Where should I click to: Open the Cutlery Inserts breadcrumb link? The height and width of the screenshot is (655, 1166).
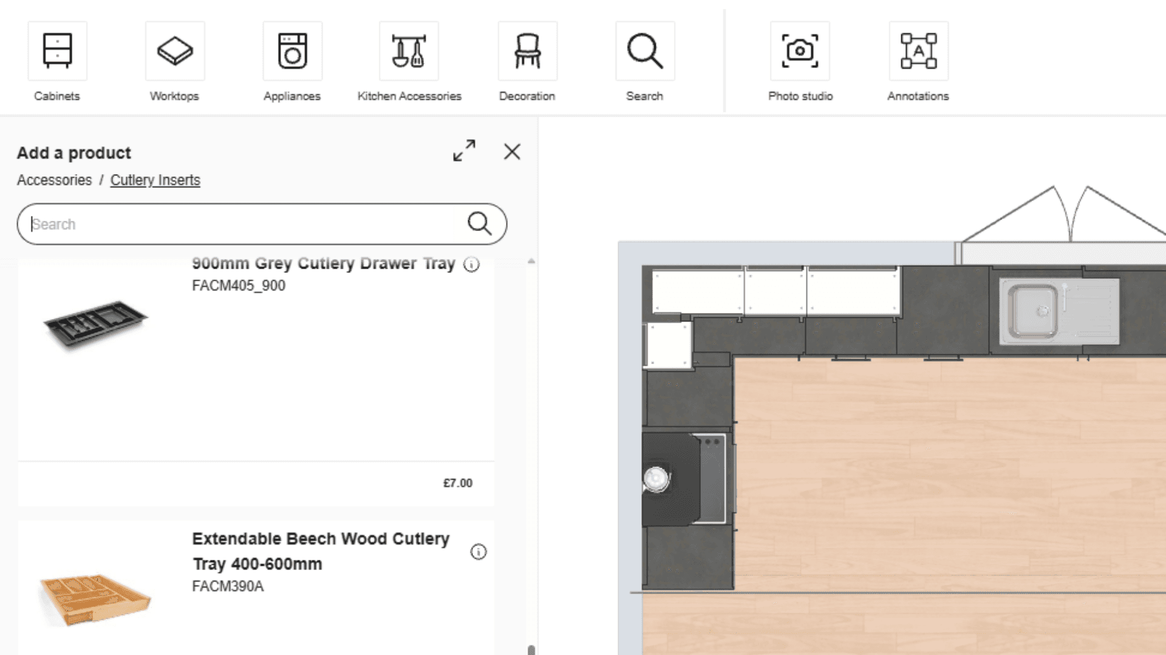coord(155,180)
